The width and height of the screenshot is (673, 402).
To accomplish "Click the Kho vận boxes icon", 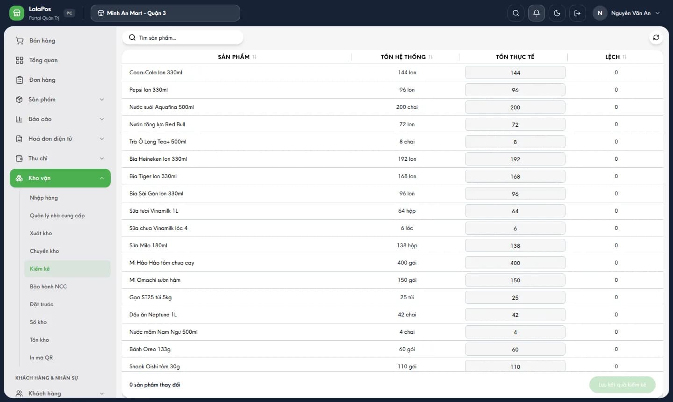I will point(19,178).
